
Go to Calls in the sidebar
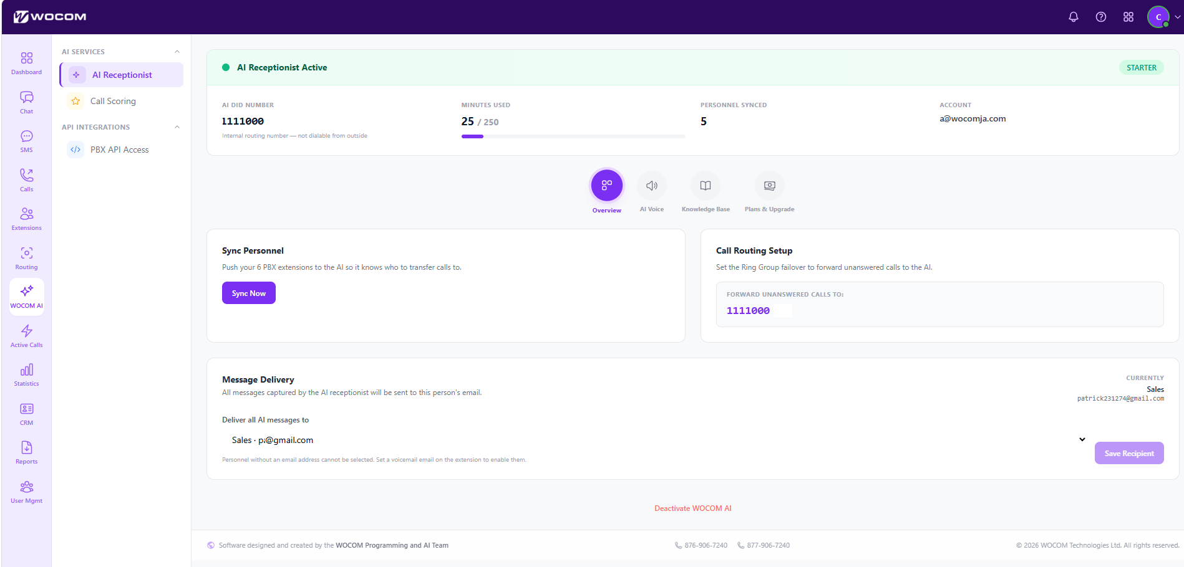pyautogui.click(x=26, y=180)
